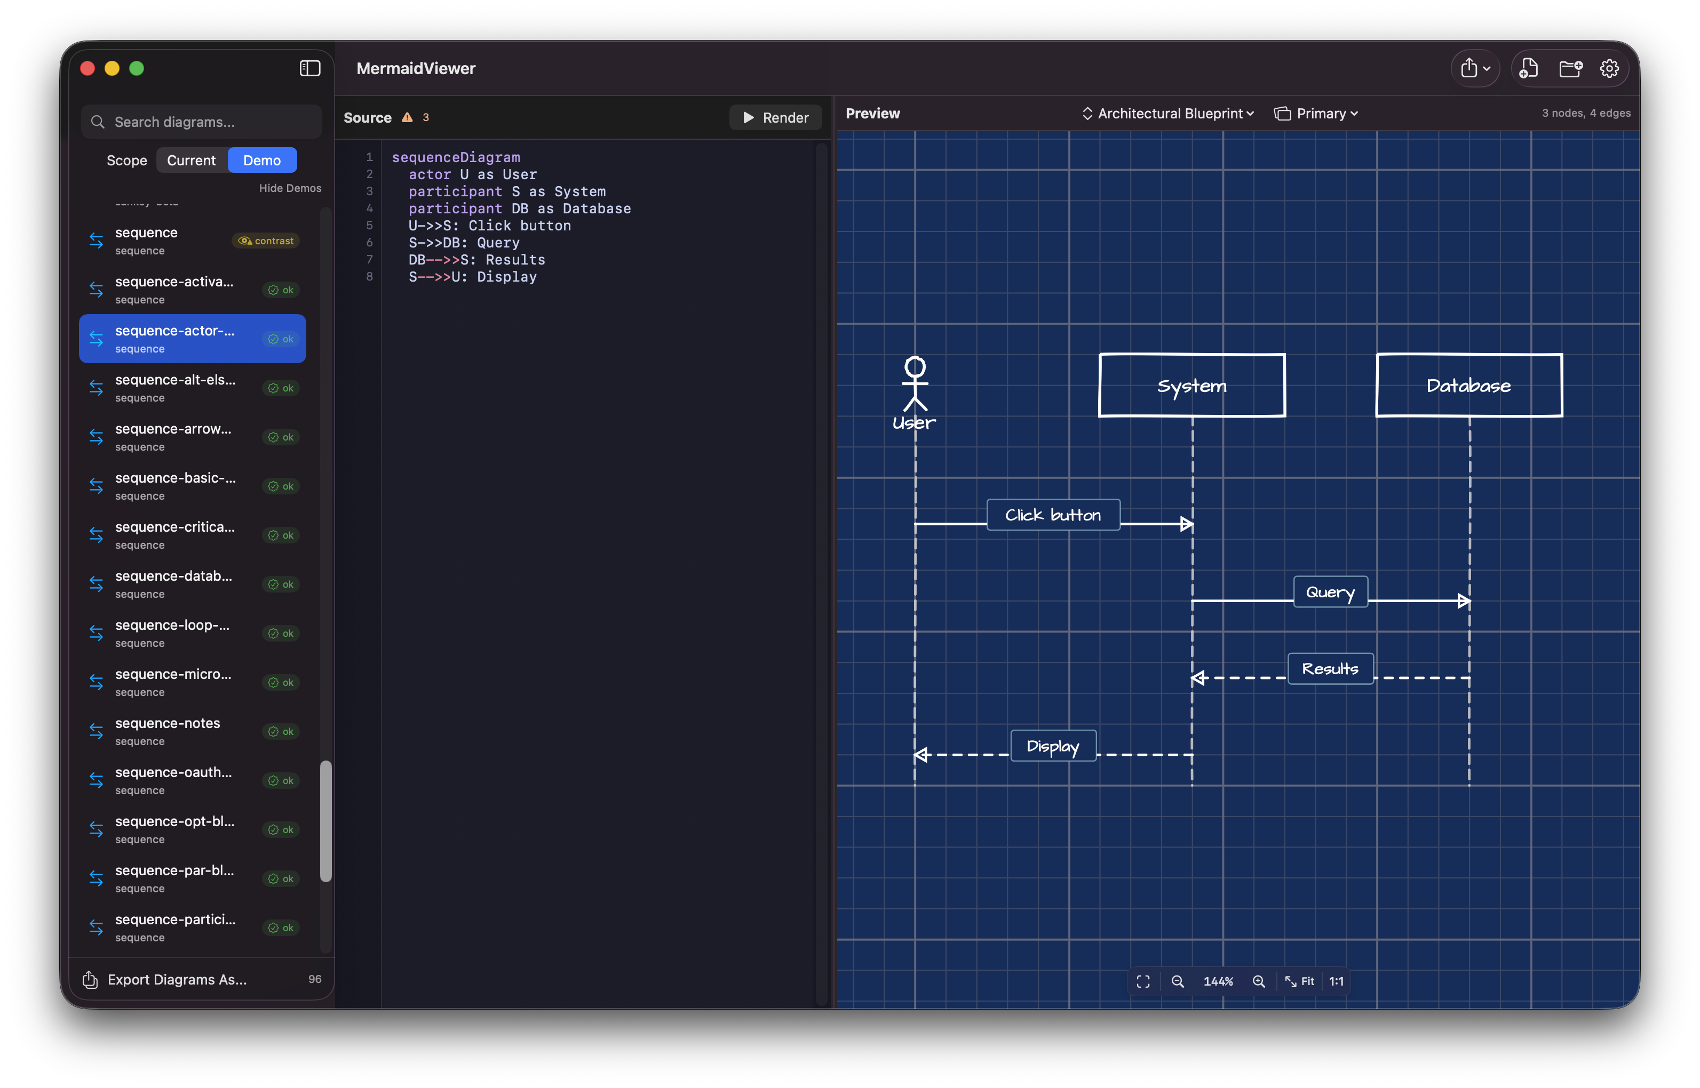The height and width of the screenshot is (1088, 1700).
Task: Open the Primary palette dropdown
Action: [1316, 114]
